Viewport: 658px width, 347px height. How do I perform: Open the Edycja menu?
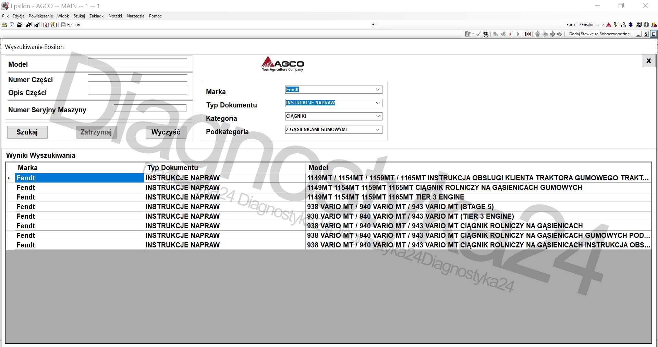(19, 16)
